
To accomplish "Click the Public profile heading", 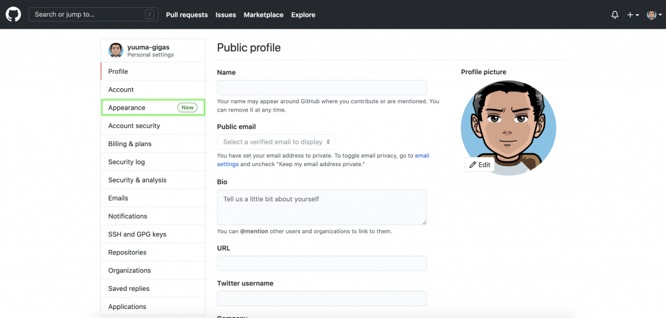I will tap(249, 47).
